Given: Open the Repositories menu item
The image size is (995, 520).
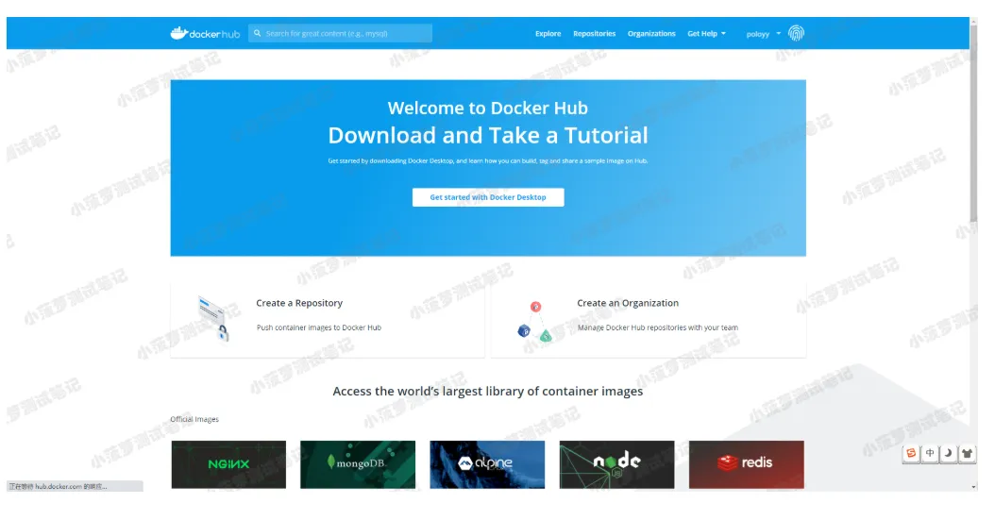Looking at the screenshot, I should tap(594, 34).
